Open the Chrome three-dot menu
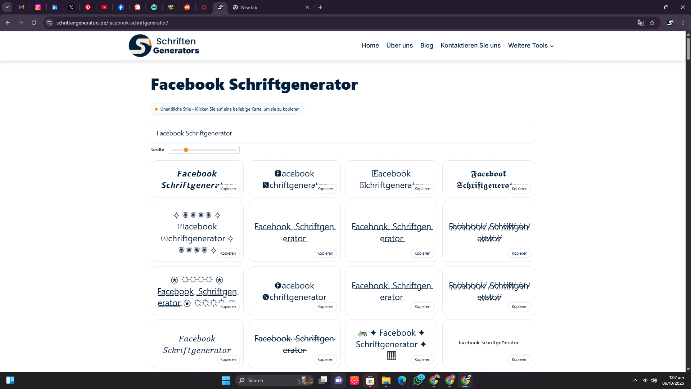Image resolution: width=691 pixels, height=389 pixels. tap(683, 22)
